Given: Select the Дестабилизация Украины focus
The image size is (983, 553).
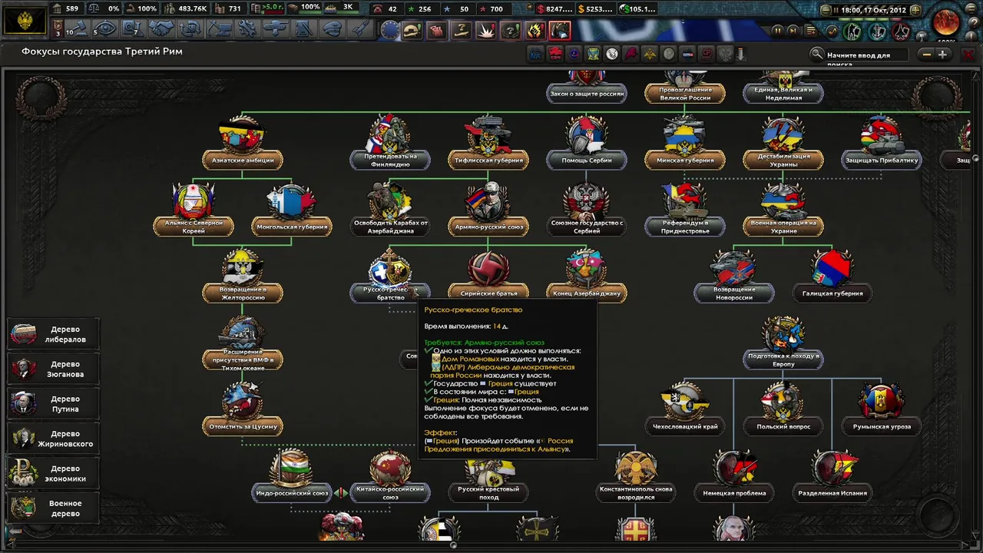Looking at the screenshot, I should (783, 144).
